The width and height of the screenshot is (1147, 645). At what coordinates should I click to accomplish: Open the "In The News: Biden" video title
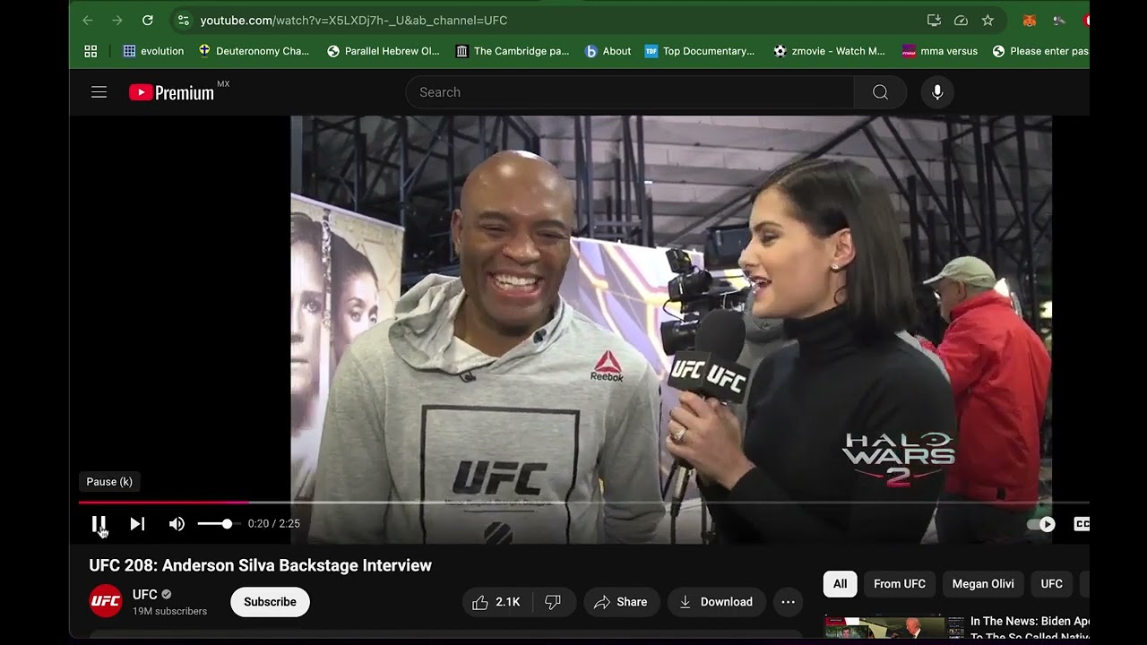(x=1030, y=628)
